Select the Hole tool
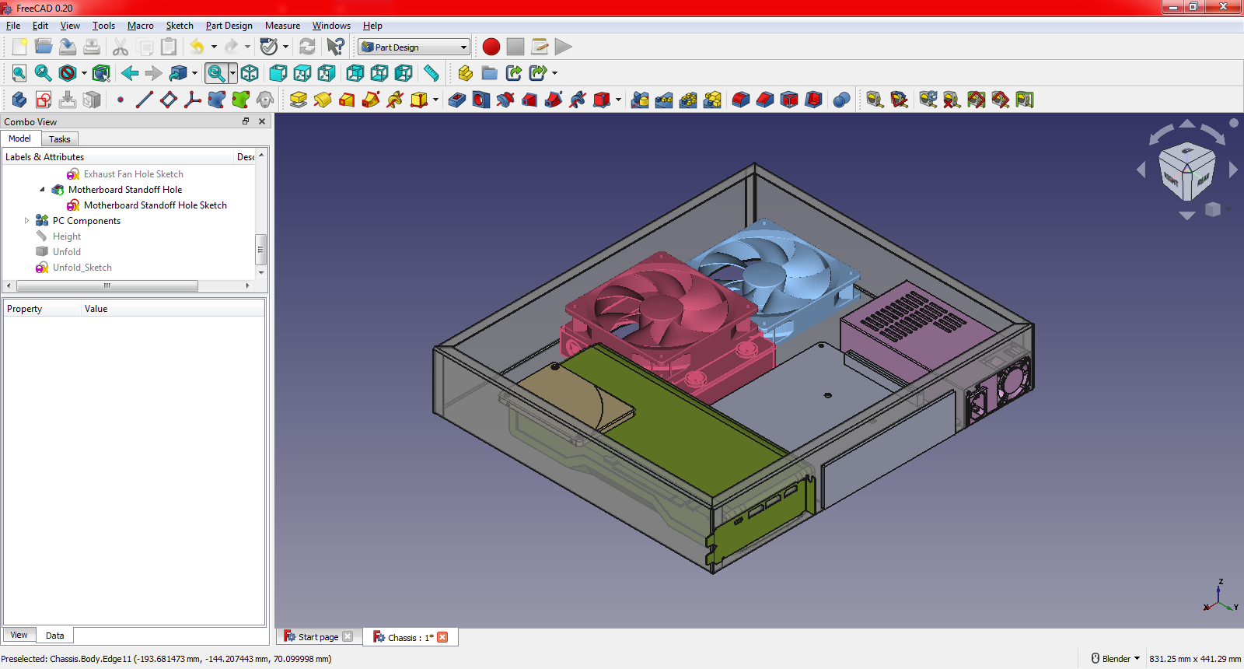The image size is (1244, 669). pos(481,100)
